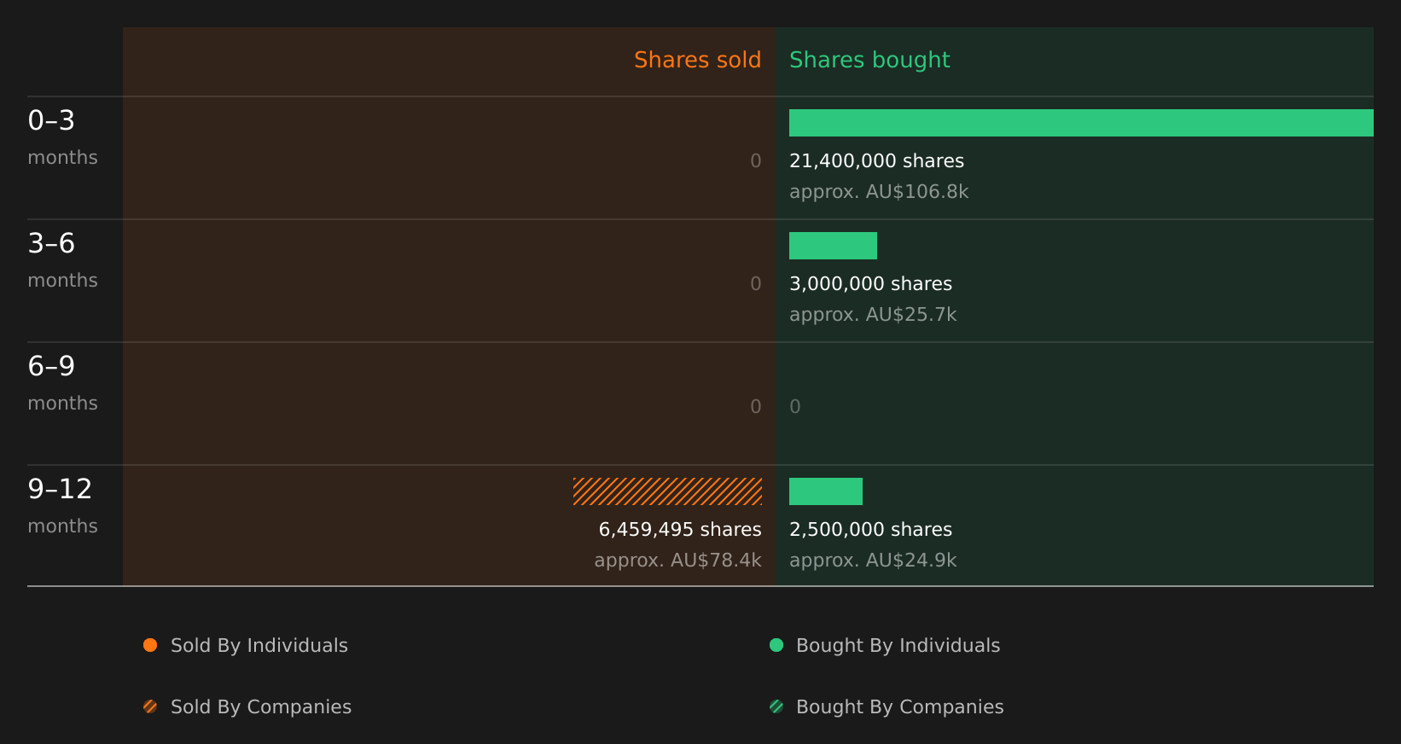
Task: Click the Shares bought column header
Action: coord(869,61)
